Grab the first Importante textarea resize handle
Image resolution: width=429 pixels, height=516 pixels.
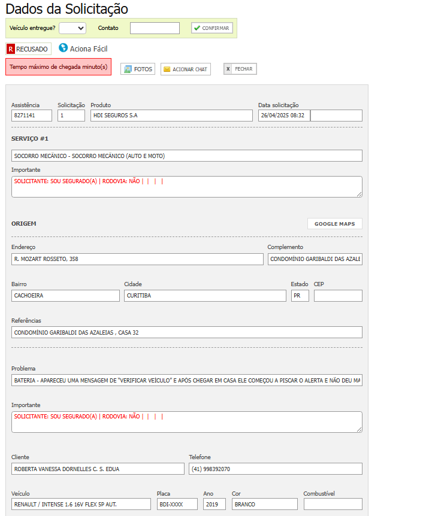coord(359,195)
